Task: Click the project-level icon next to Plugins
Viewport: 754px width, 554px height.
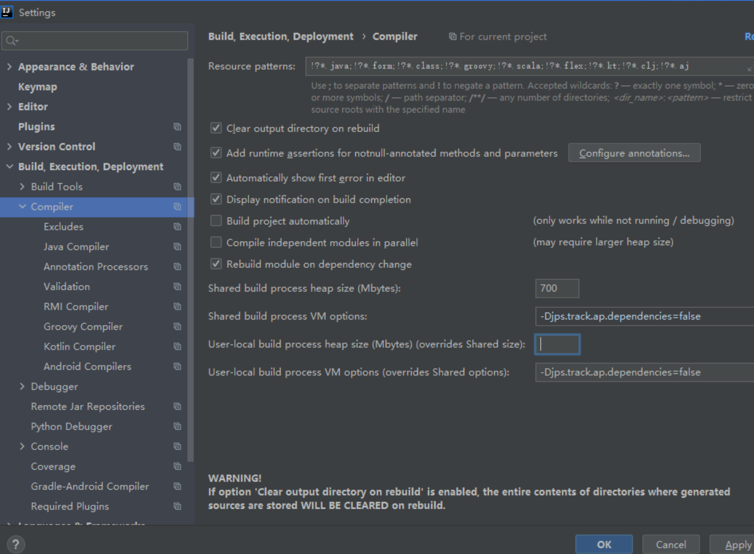Action: pos(177,127)
